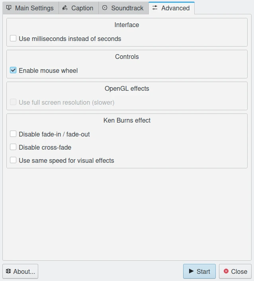Image resolution: width=254 pixels, height=281 pixels.
Task: Click the red X icon on Close
Action: [226, 271]
